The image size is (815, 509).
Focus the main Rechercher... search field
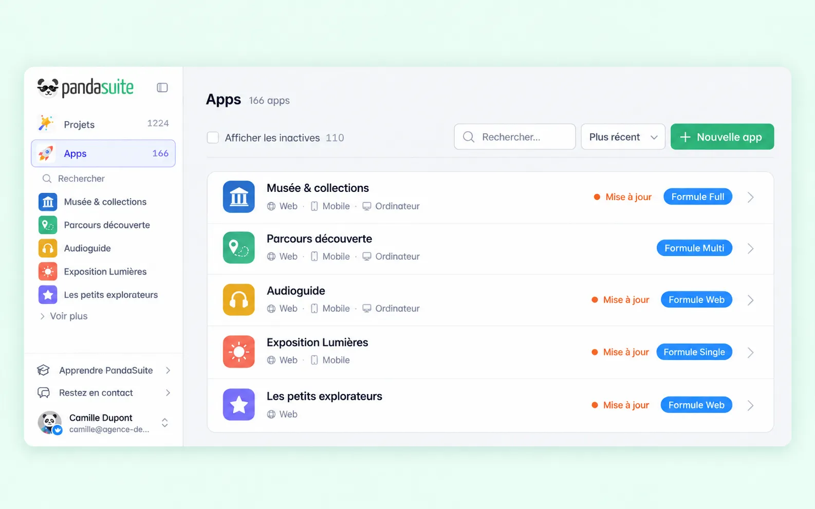click(x=515, y=137)
